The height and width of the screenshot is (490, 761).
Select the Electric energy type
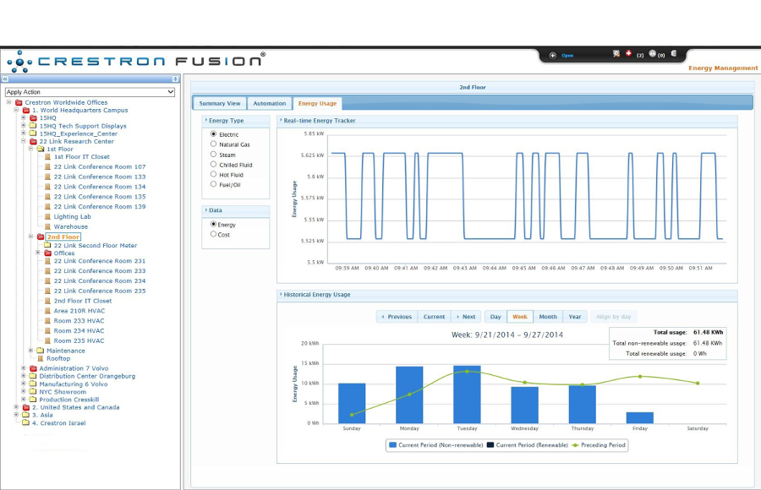tap(214, 133)
